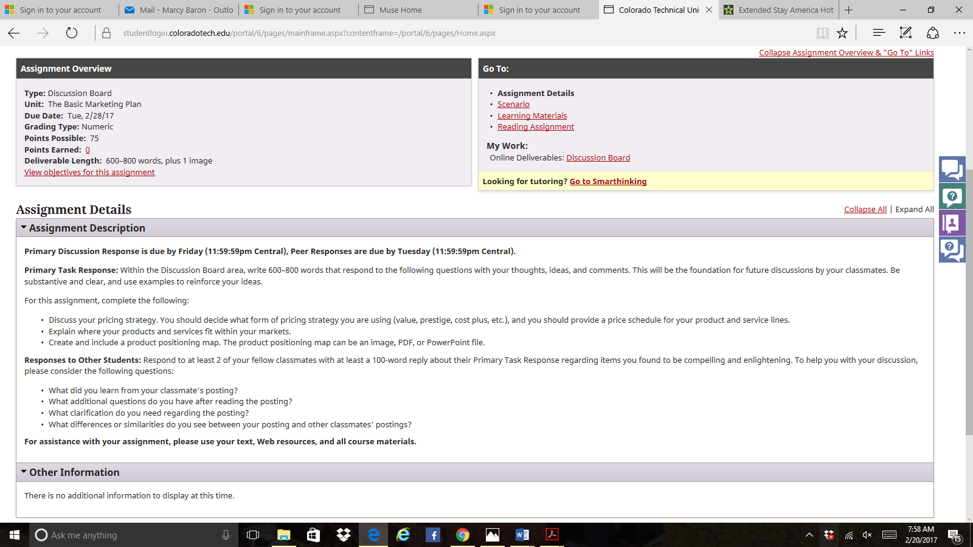Screen dimensions: 973x547
Task: Expand hidden icons in the system tray
Action: pos(809,535)
